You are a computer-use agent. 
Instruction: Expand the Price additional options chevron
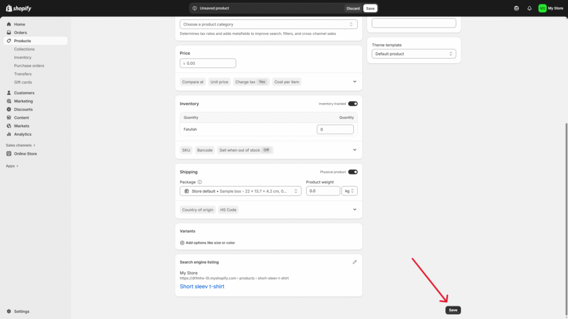[x=354, y=82]
